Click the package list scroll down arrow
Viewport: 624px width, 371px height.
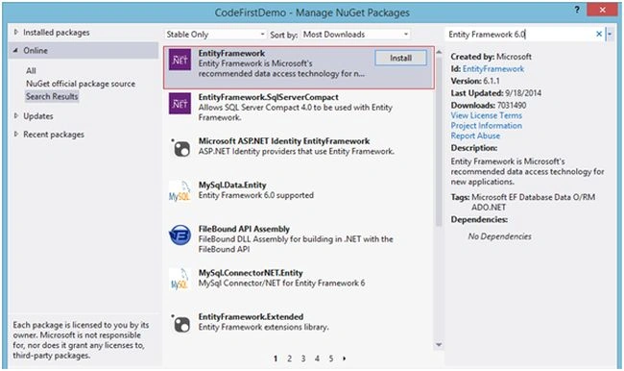pos(439,345)
